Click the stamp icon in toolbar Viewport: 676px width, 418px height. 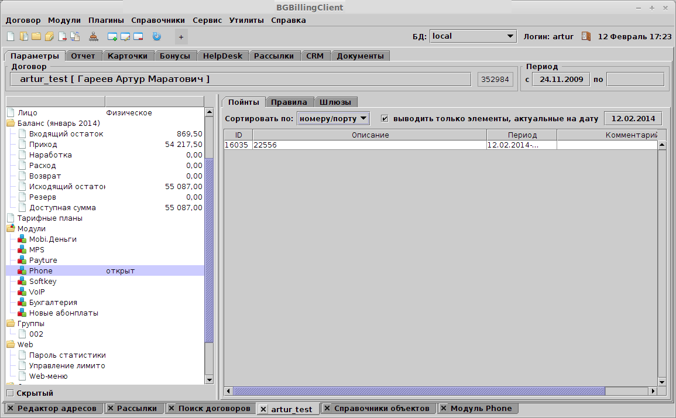(x=94, y=36)
